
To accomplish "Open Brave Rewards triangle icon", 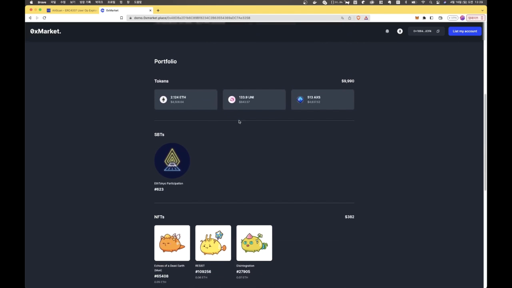I will (366, 18).
